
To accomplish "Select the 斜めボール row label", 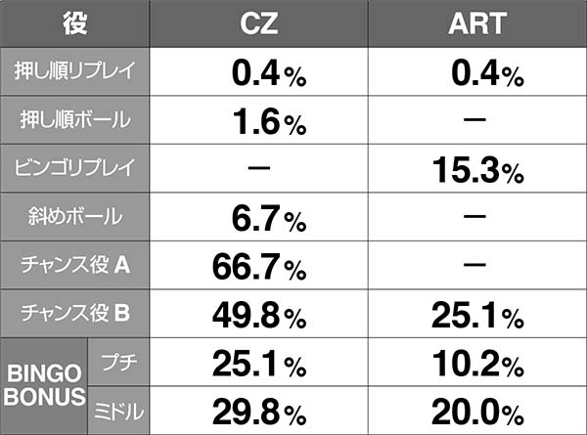I will click(x=75, y=215).
